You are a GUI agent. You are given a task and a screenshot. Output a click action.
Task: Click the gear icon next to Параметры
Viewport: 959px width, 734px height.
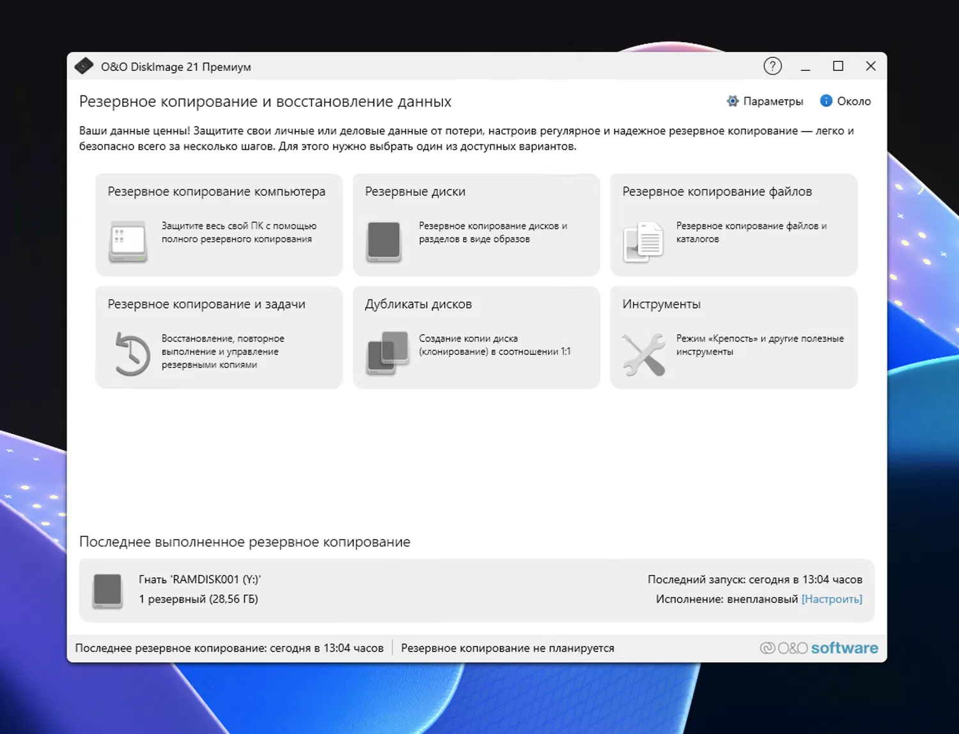click(x=733, y=101)
